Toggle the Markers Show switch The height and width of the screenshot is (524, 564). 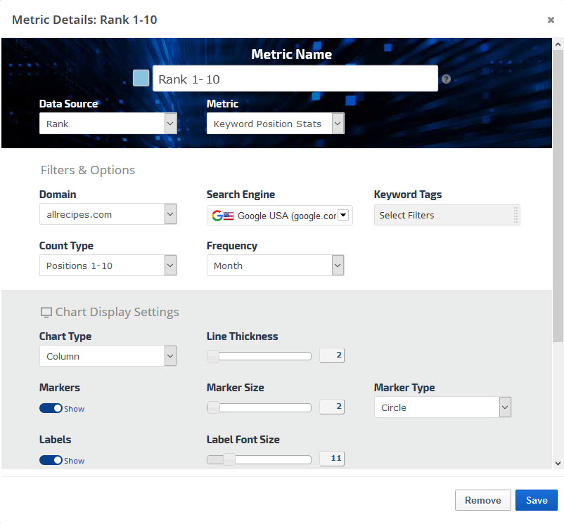coord(51,408)
